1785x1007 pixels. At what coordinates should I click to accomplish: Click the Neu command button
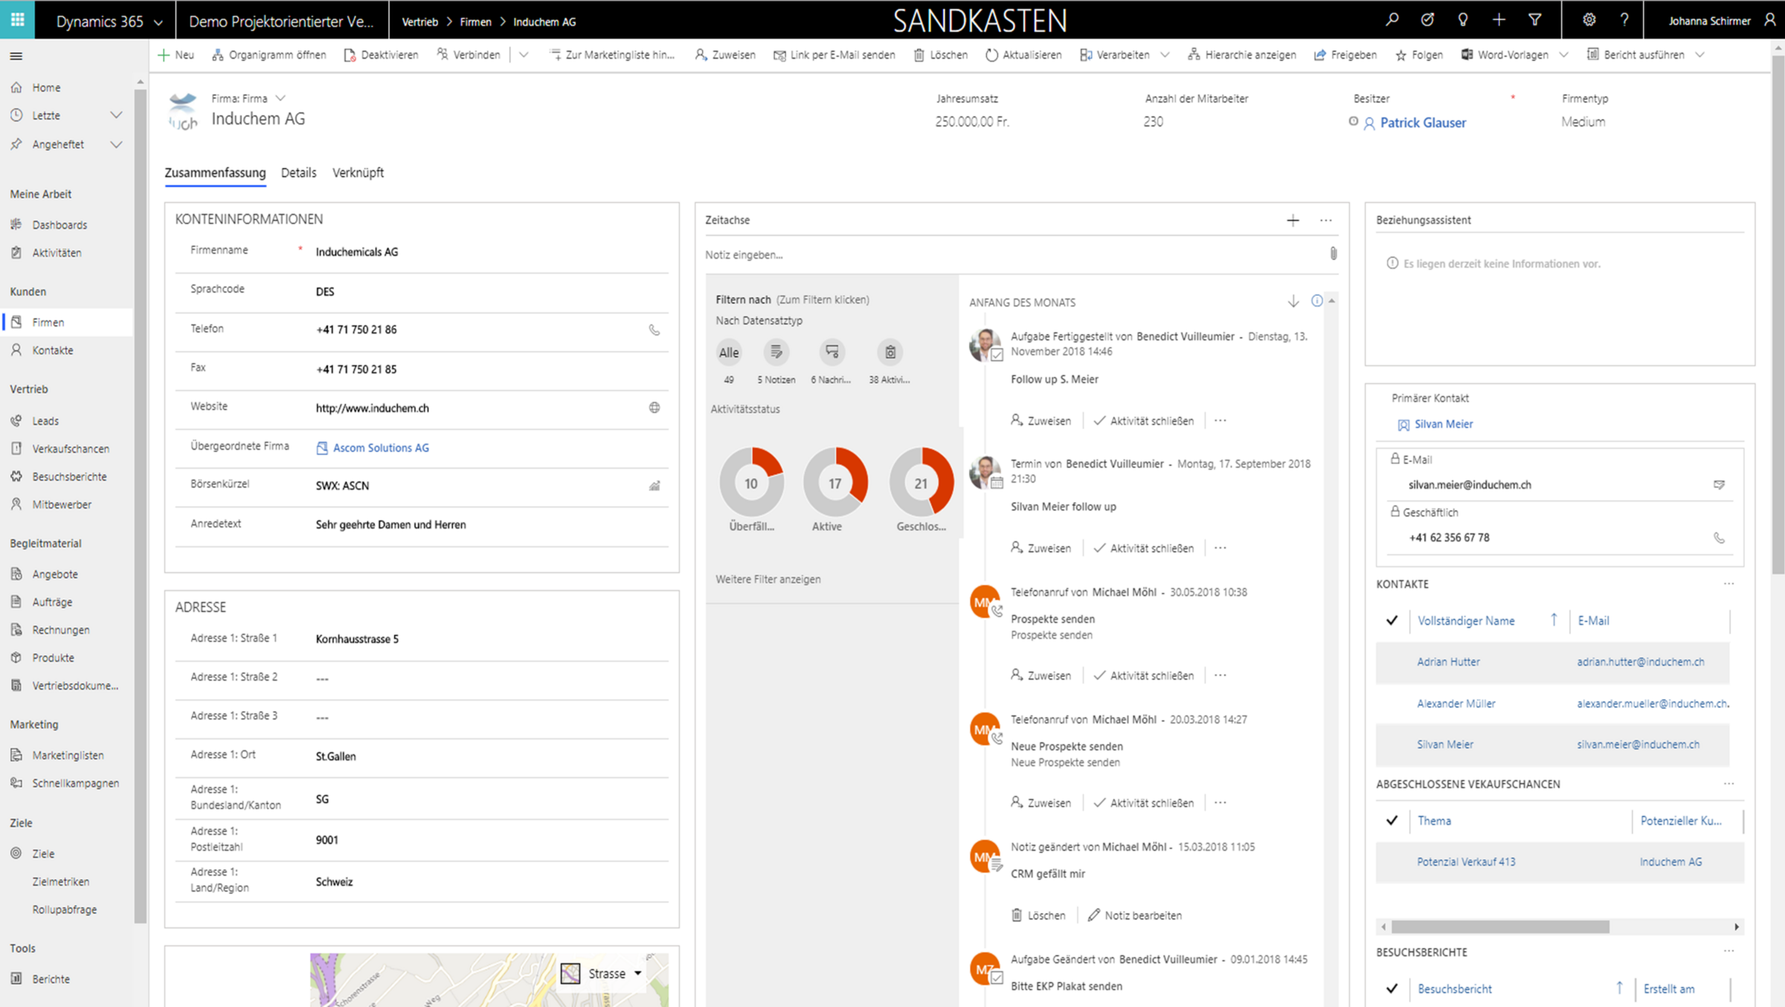[176, 55]
